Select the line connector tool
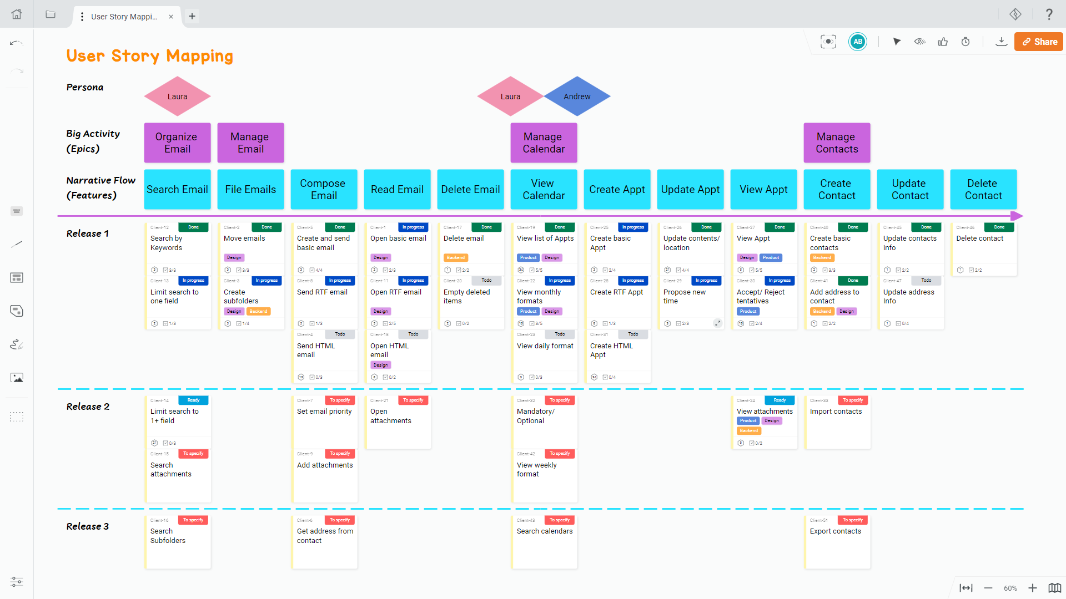The width and height of the screenshot is (1066, 599). [17, 244]
